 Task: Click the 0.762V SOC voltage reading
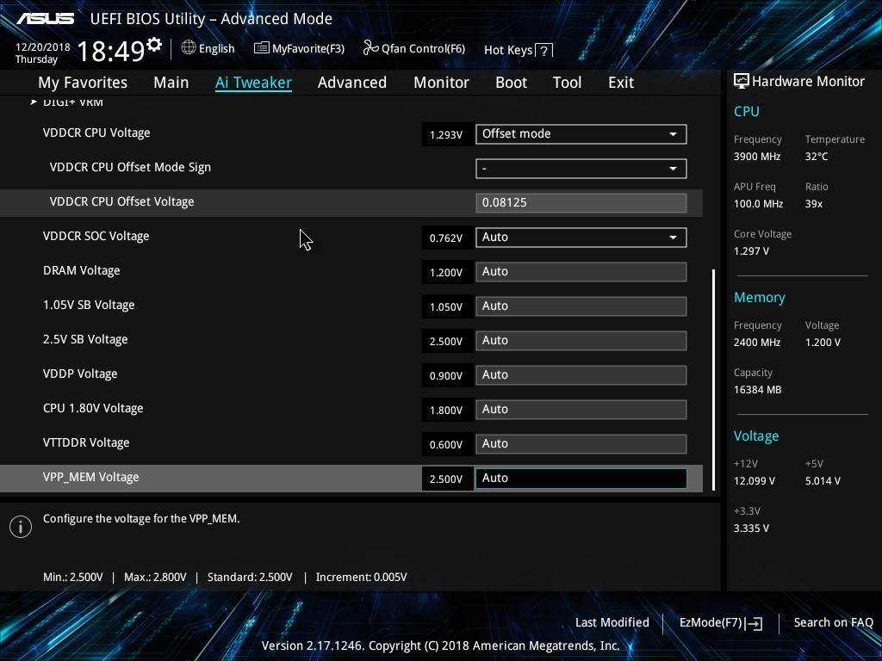[446, 238]
